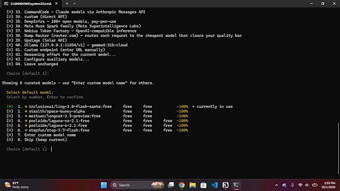This screenshot has height=191, width=340.
Task: Show hidden system tray icons
Action: tap(276, 185)
